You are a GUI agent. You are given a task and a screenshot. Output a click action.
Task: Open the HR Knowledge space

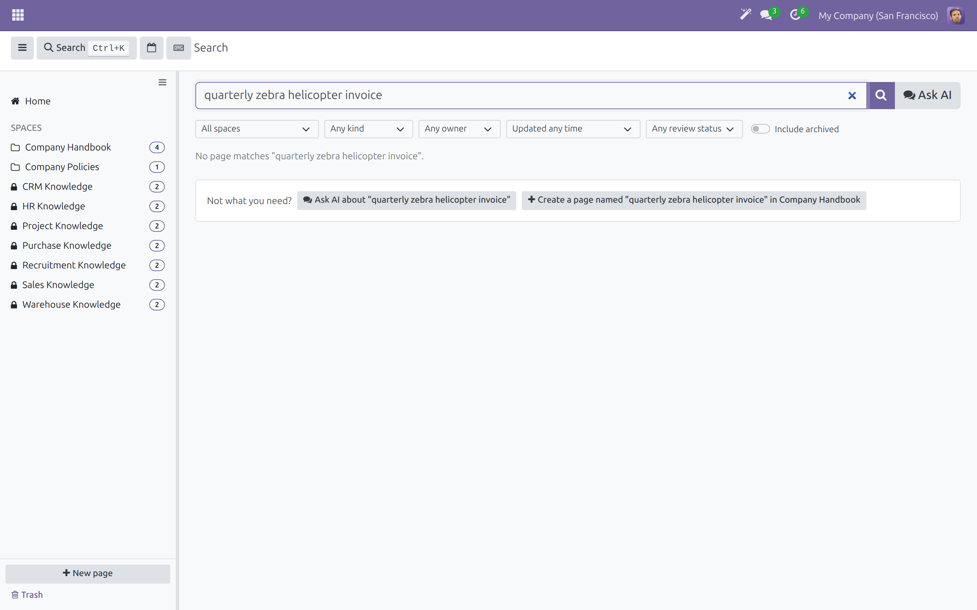(88, 207)
